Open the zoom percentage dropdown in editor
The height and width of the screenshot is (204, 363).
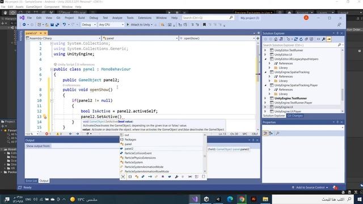click(x=32, y=134)
